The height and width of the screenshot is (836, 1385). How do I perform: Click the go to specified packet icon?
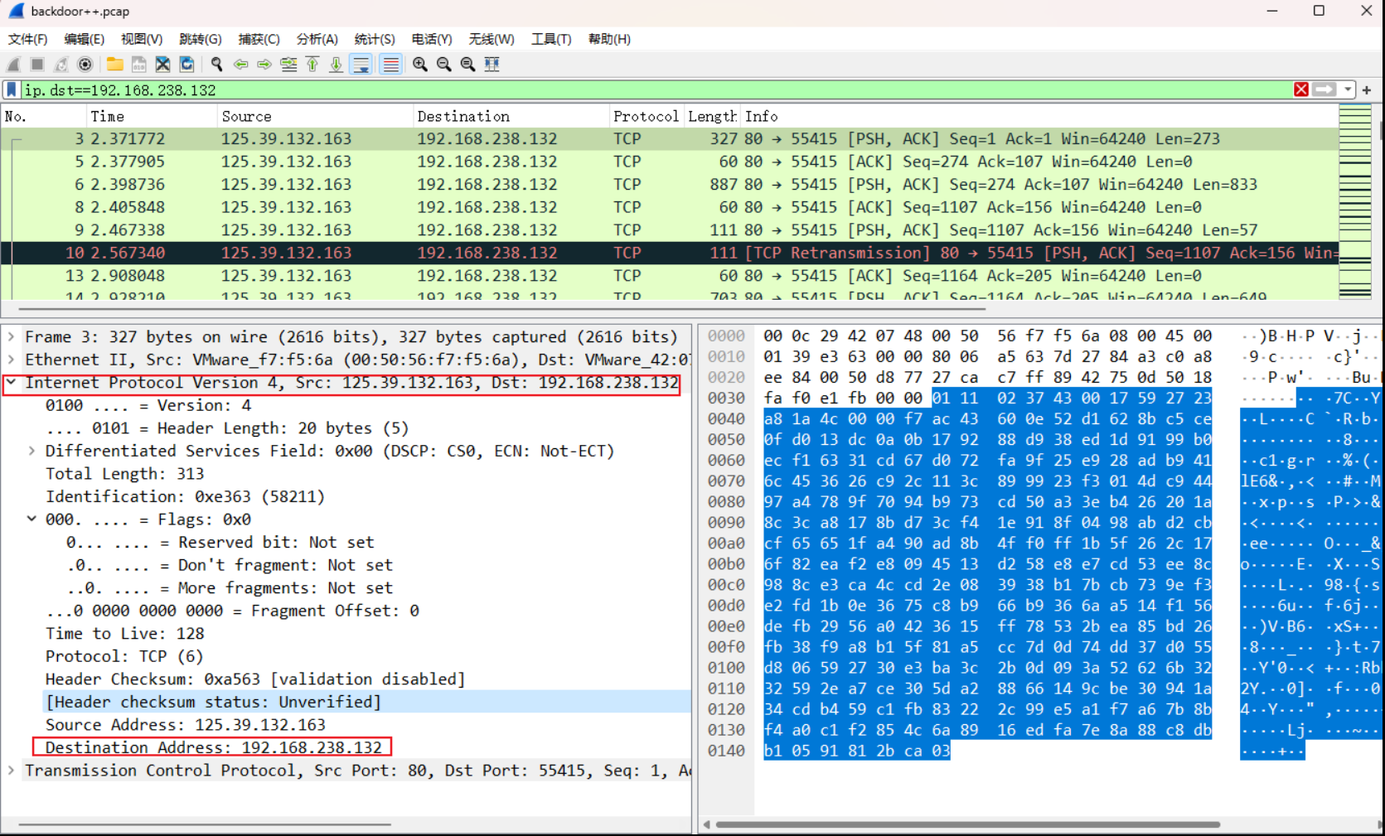[x=288, y=65]
